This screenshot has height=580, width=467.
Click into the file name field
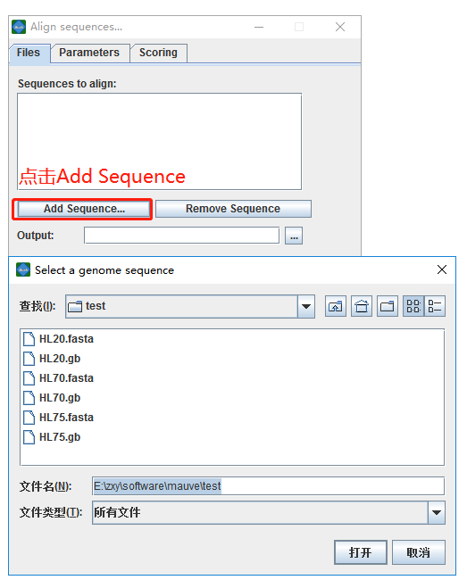click(x=268, y=486)
